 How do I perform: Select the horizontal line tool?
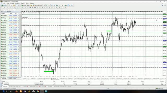[x=10, y=8]
